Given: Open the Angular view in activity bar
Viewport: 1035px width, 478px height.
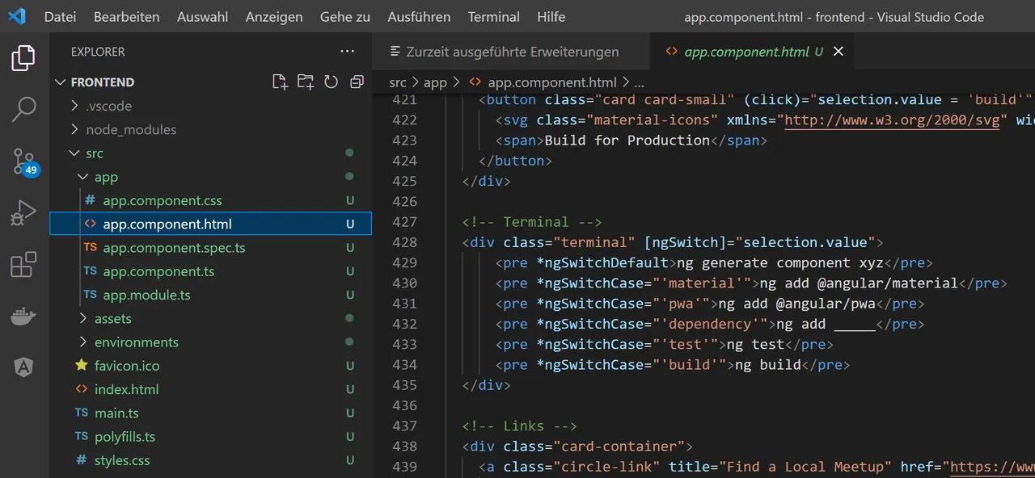Looking at the screenshot, I should click(23, 367).
